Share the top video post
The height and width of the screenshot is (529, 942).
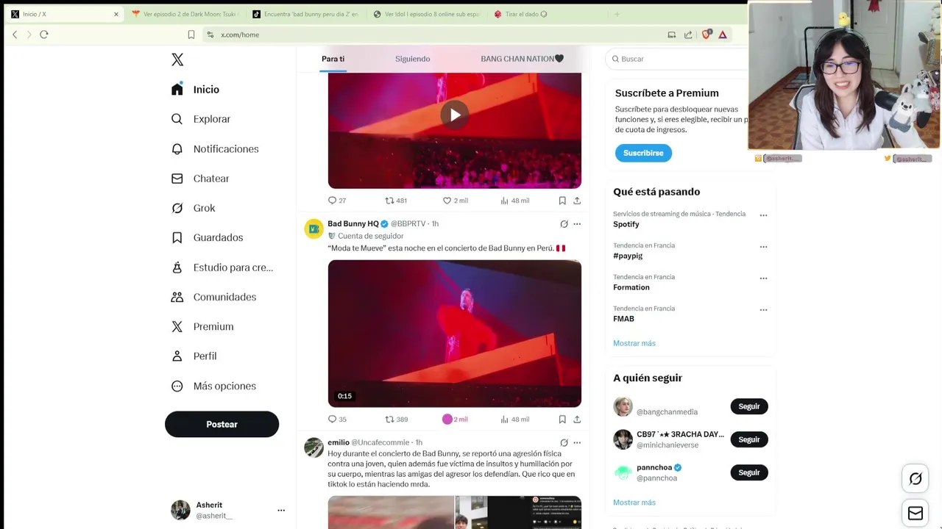(x=577, y=201)
